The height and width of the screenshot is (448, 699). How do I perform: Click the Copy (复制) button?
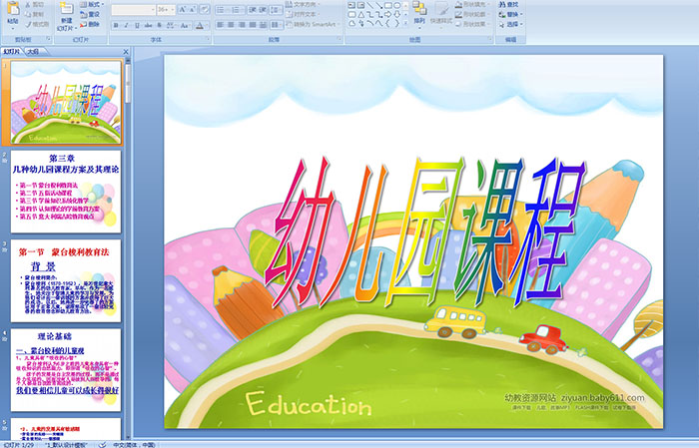click(35, 15)
